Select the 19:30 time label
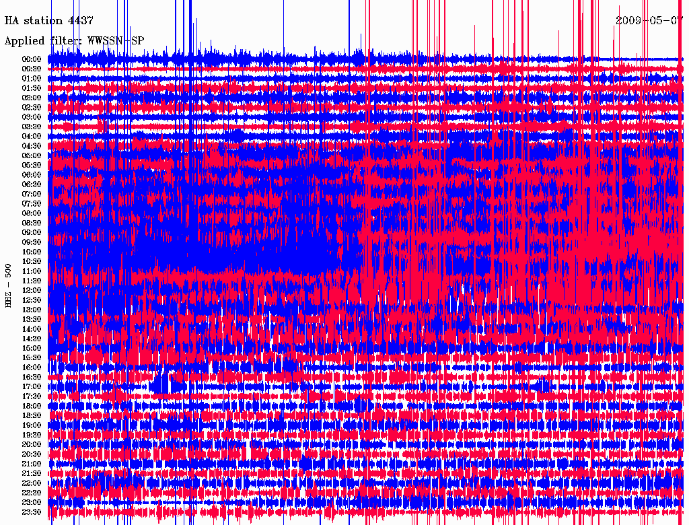The width and height of the screenshot is (689, 525). (x=32, y=435)
